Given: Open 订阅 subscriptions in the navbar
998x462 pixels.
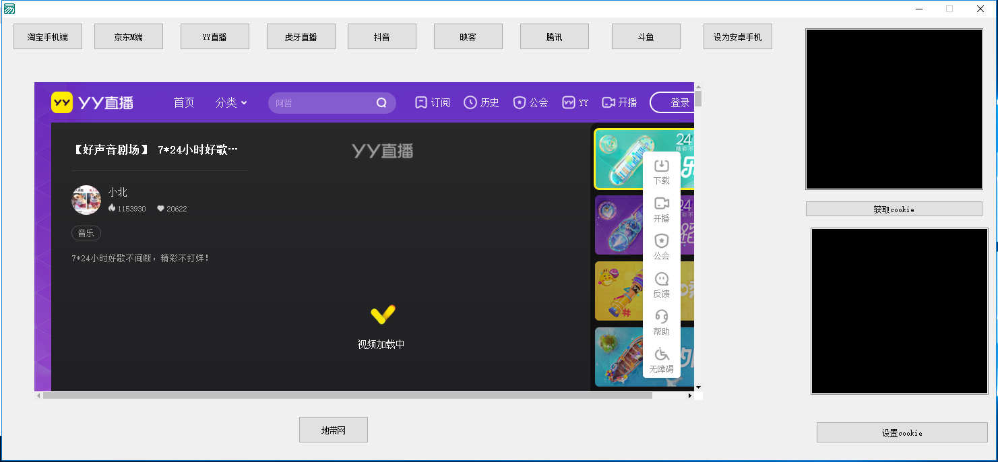Looking at the screenshot, I should click(x=432, y=102).
